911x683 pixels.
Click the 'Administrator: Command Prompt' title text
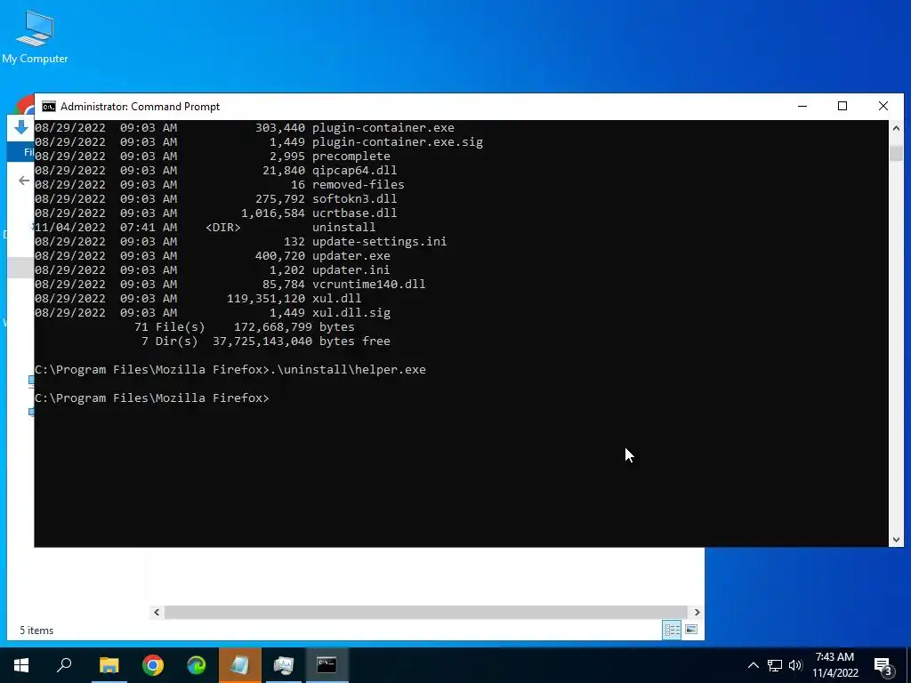pos(140,107)
